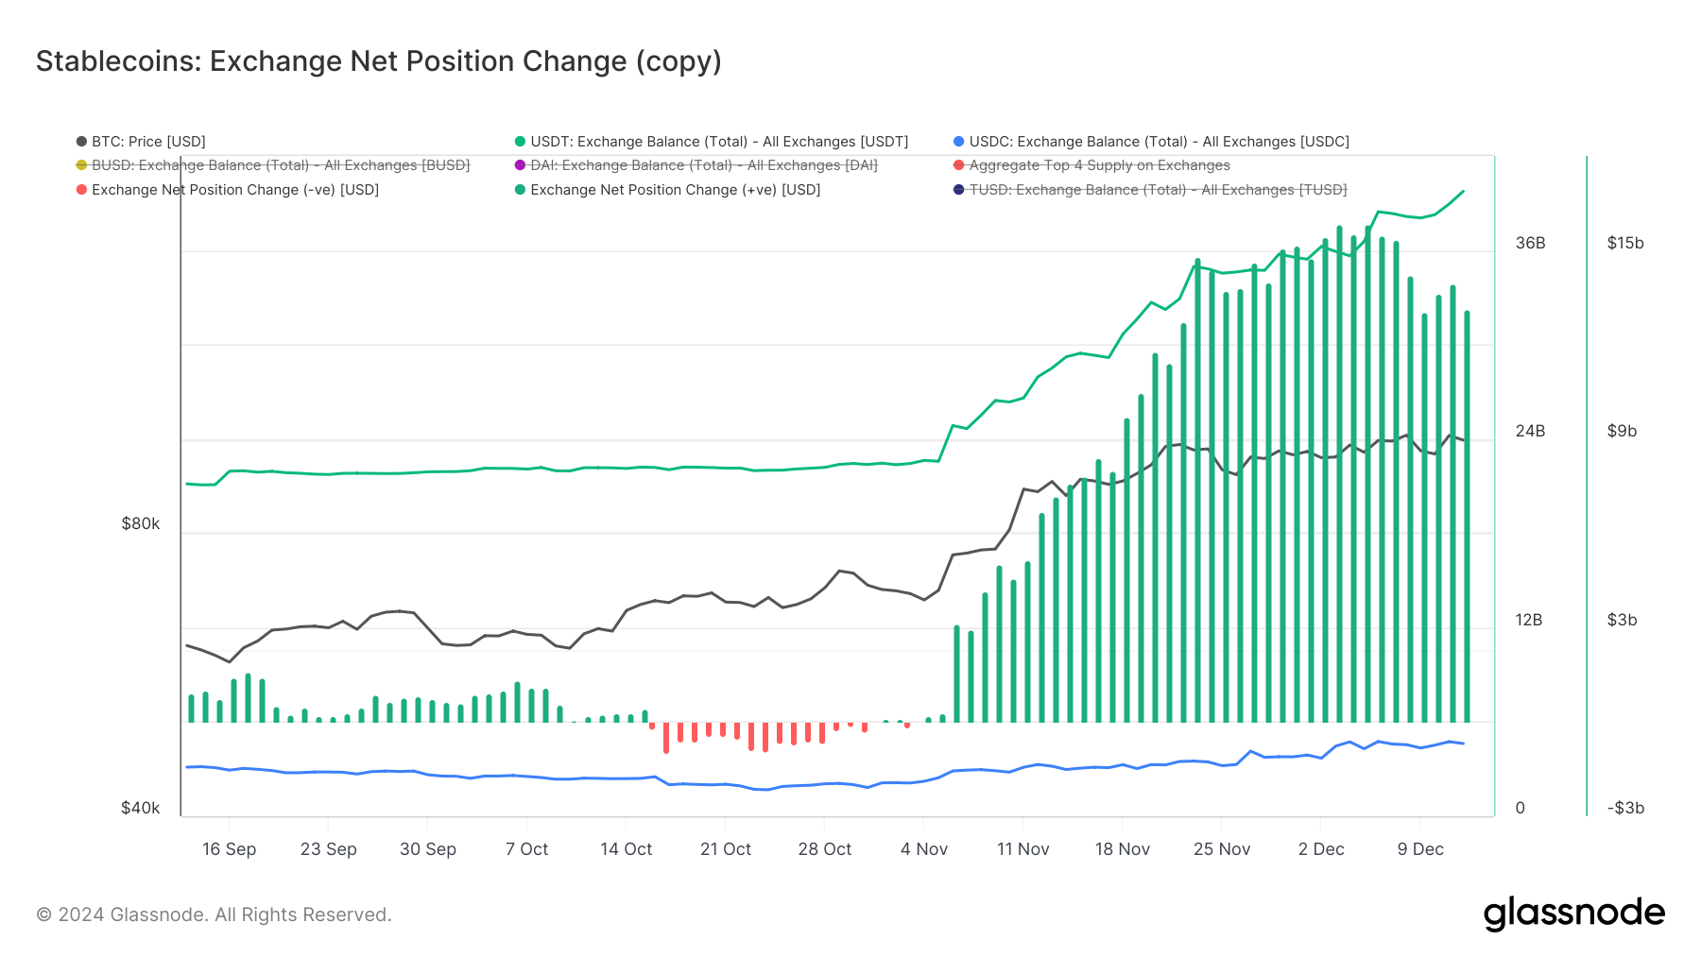Hide the Exchange Net Position Change (+ve) series
The width and height of the screenshot is (1701, 957).
[675, 190]
